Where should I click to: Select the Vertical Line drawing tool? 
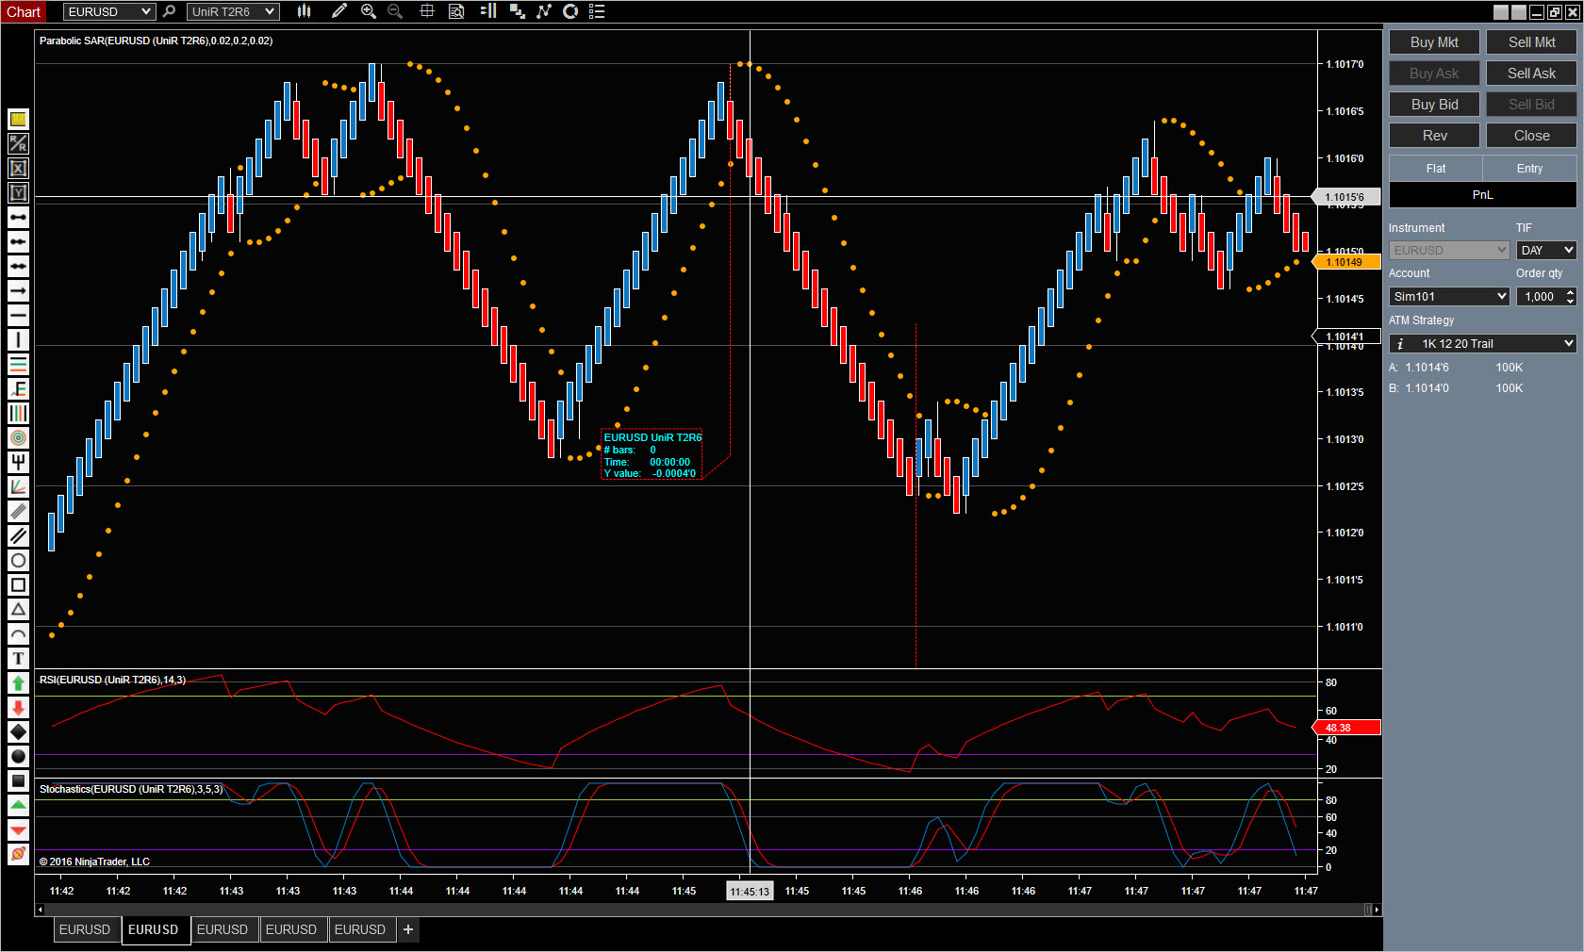click(18, 339)
